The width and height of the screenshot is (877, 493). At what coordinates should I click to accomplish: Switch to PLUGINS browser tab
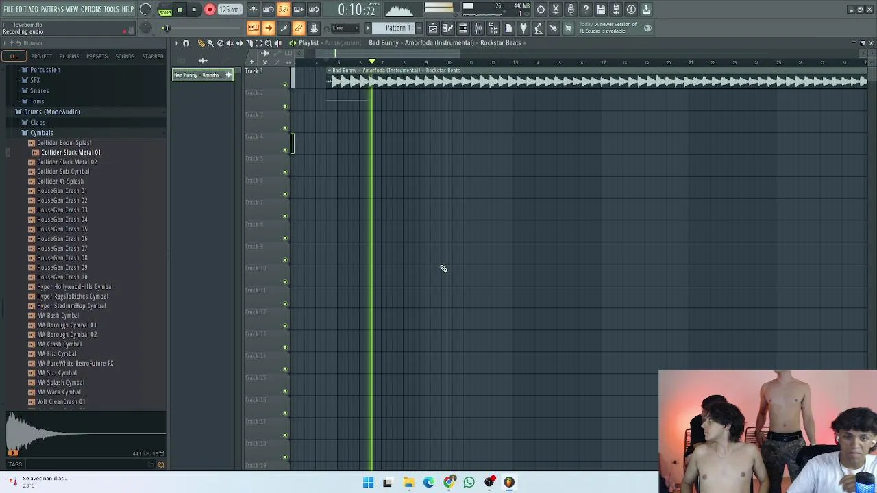point(69,56)
